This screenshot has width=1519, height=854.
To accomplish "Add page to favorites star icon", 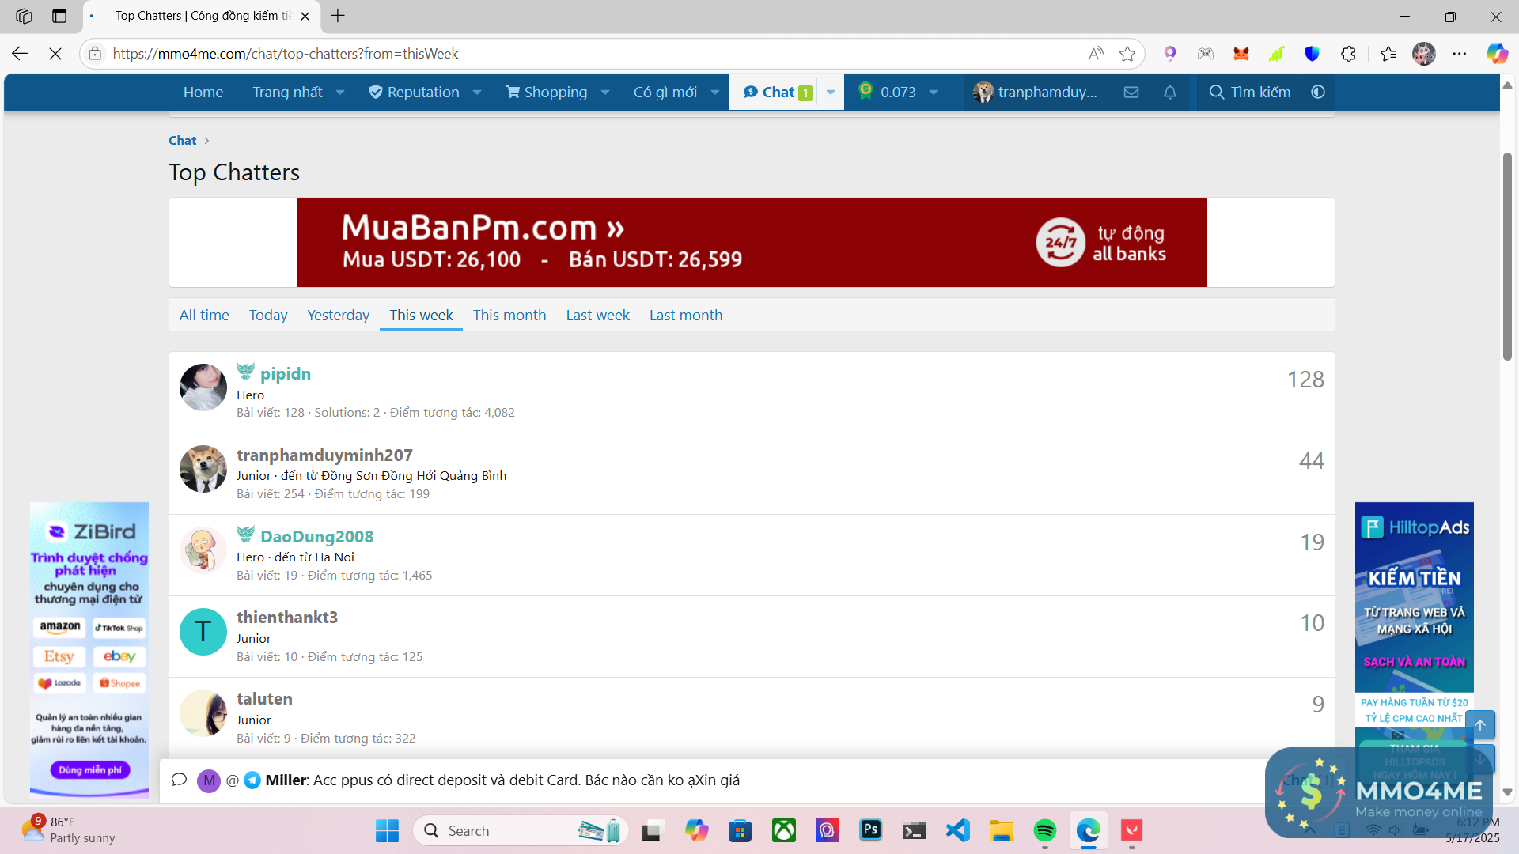I will point(1127,54).
